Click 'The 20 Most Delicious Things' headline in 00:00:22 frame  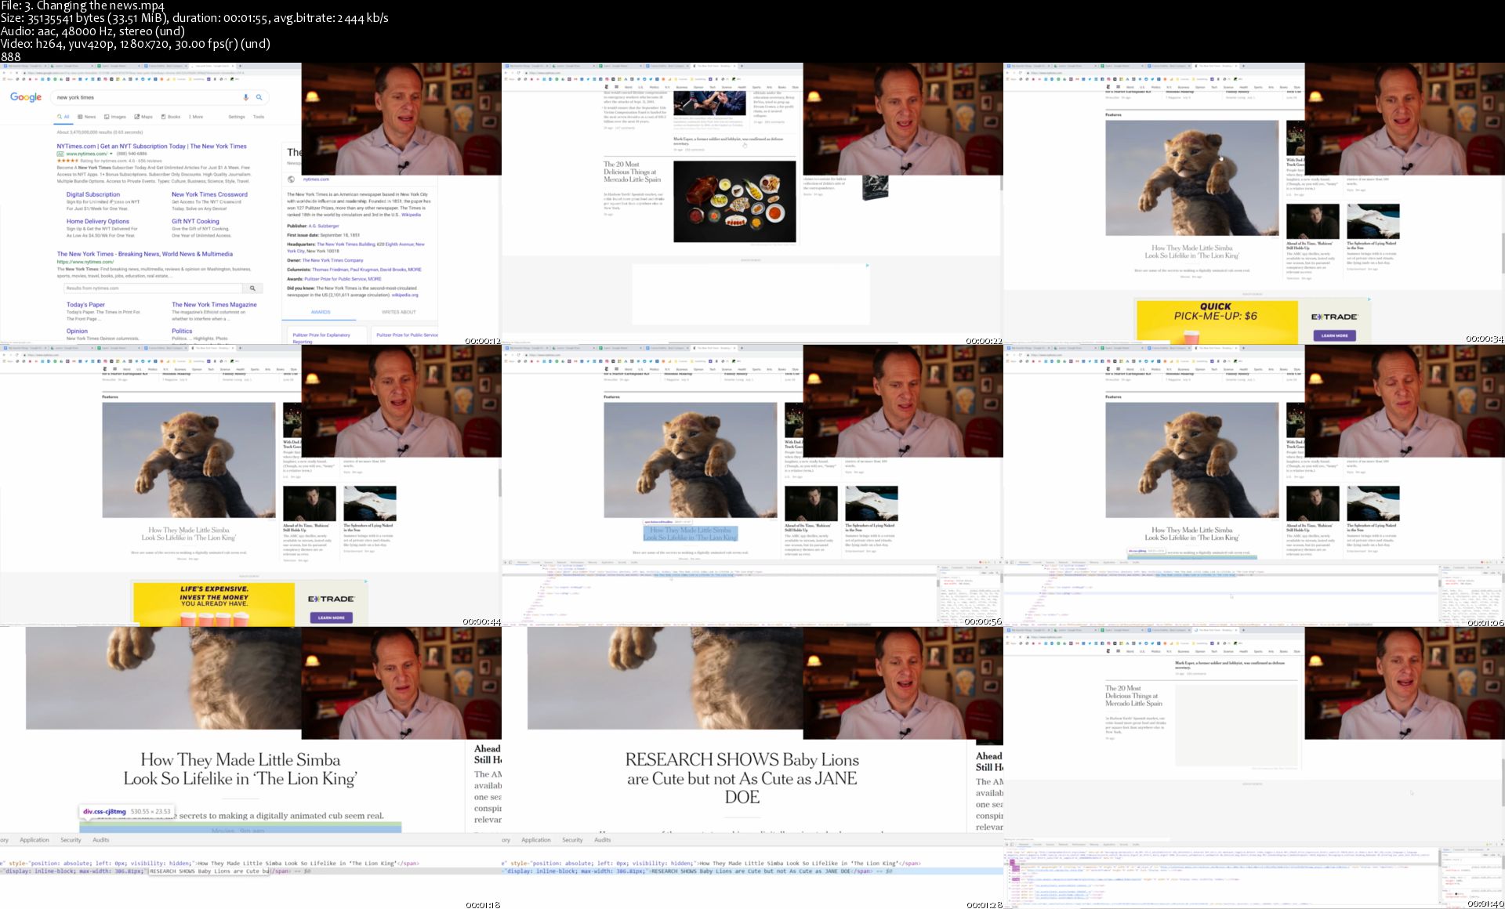click(x=632, y=172)
